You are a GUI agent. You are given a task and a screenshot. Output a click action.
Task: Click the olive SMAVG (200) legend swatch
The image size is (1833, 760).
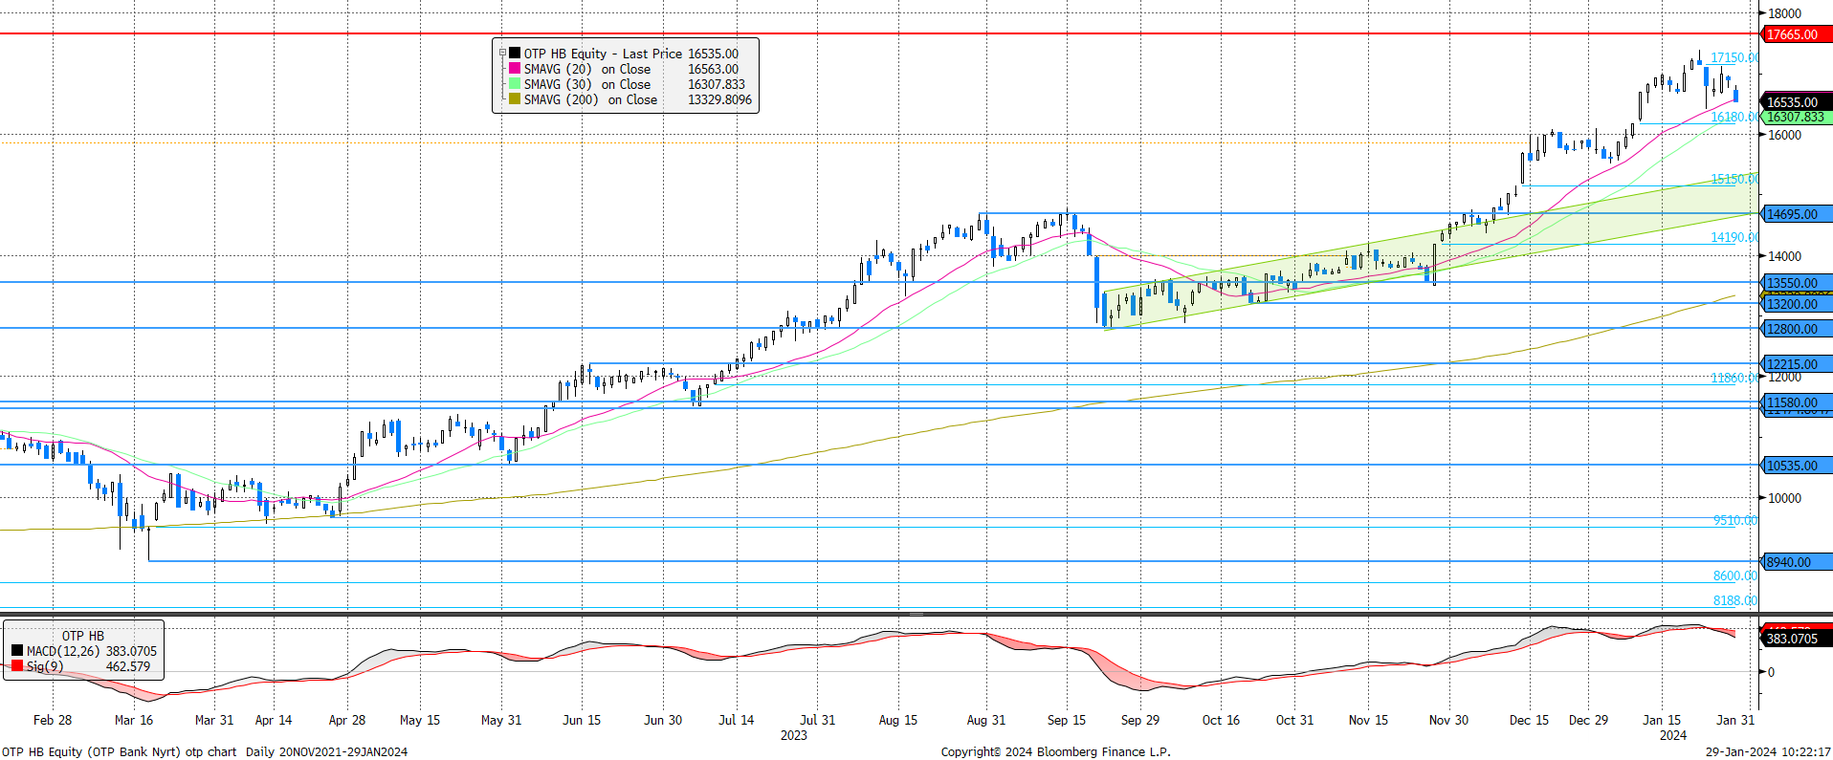[515, 99]
